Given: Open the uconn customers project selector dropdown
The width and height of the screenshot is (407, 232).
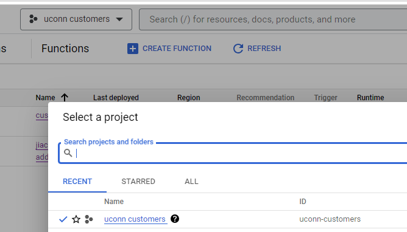Looking at the screenshot, I should (76, 19).
